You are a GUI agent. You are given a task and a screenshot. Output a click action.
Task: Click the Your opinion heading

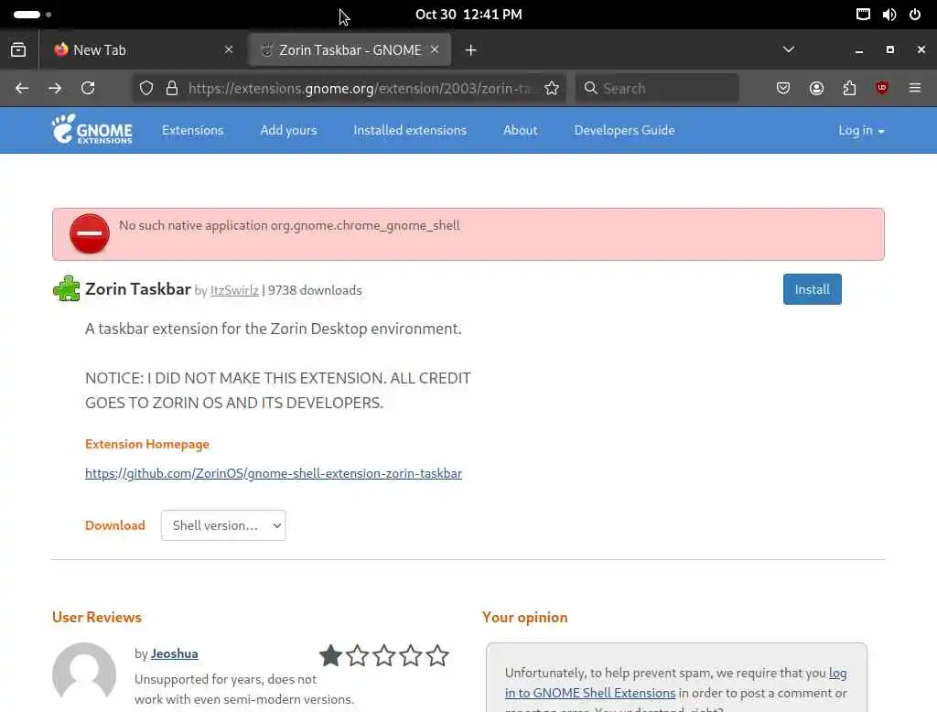[x=524, y=617]
